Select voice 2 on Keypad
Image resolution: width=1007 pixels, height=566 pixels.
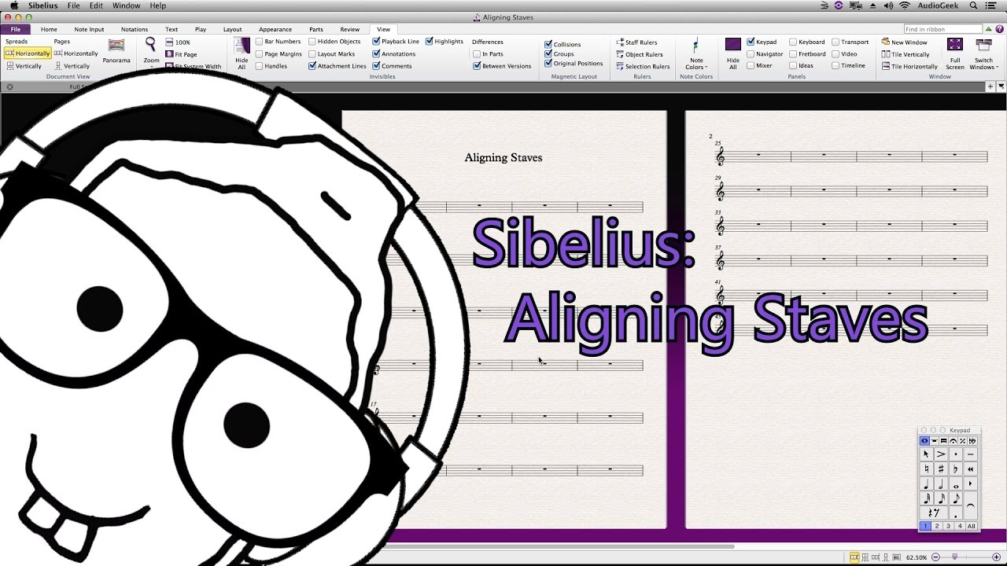click(937, 526)
